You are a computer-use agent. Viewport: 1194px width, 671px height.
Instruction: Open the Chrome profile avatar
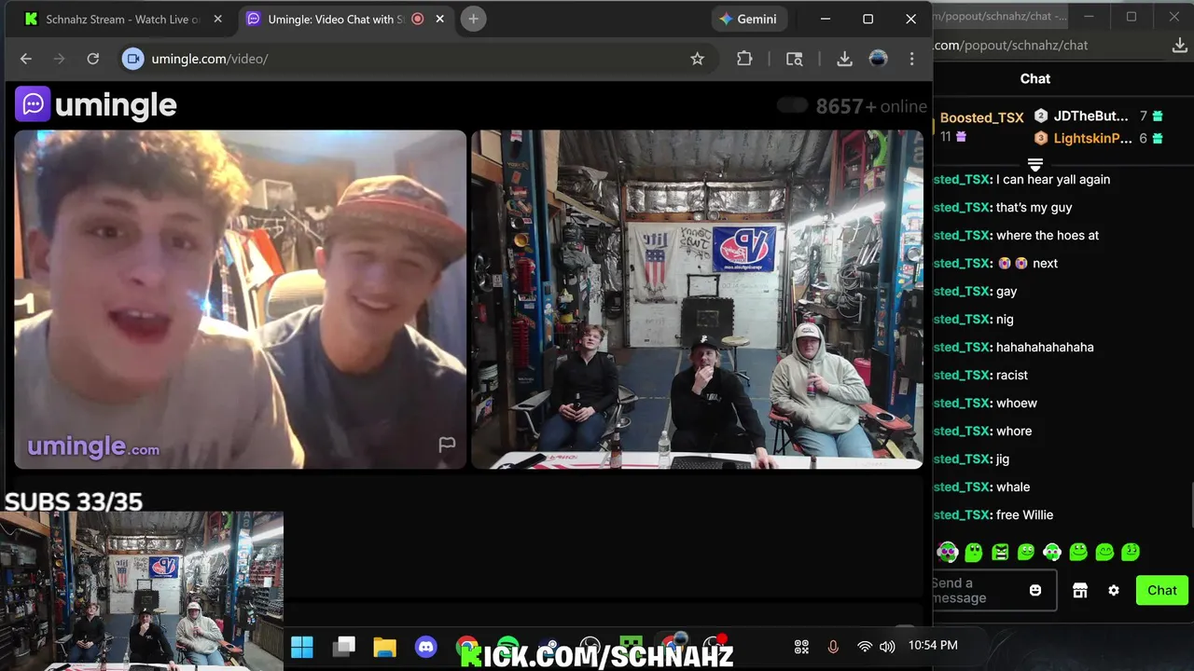(878, 59)
